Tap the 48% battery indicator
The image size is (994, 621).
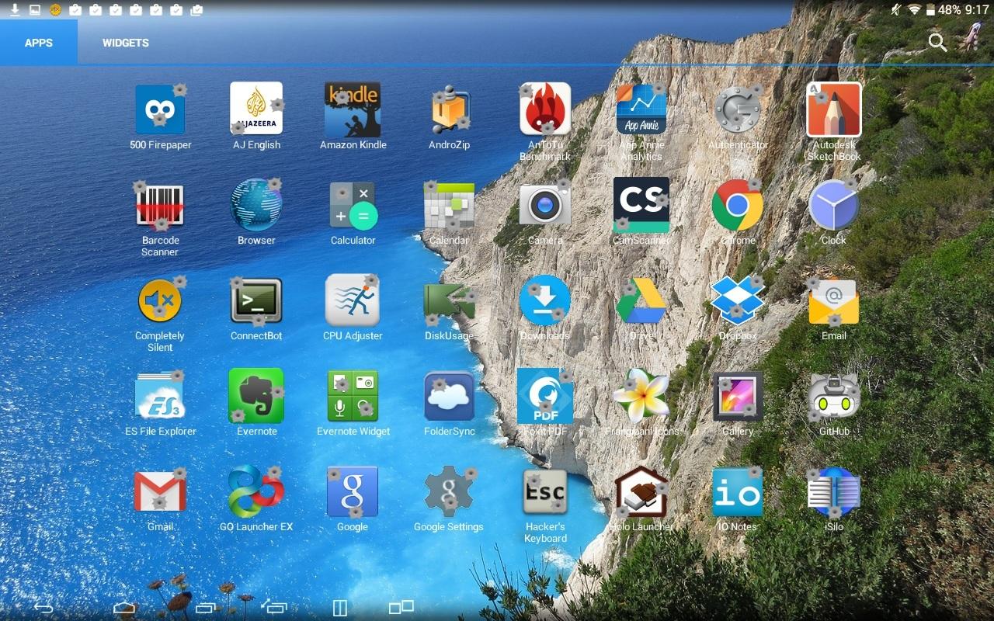pyautogui.click(x=944, y=10)
